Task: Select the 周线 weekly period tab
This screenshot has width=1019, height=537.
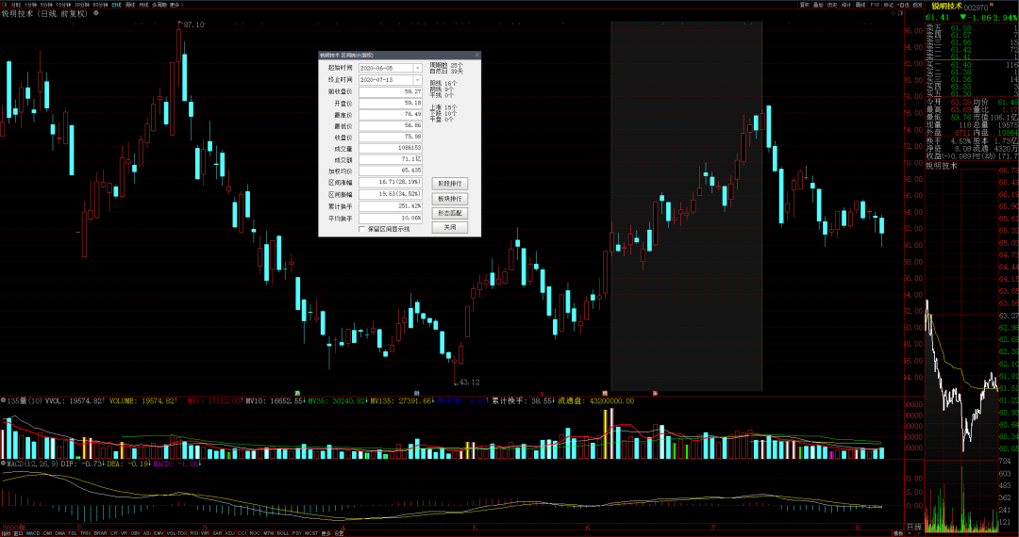Action: (130, 5)
